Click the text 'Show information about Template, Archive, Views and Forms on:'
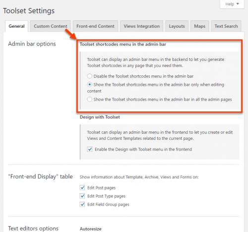Viewport: 248px width, 232px height. click(x=139, y=177)
